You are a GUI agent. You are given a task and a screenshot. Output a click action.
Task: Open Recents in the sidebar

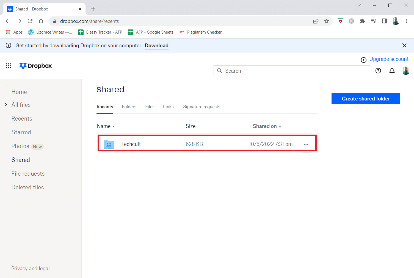point(22,119)
